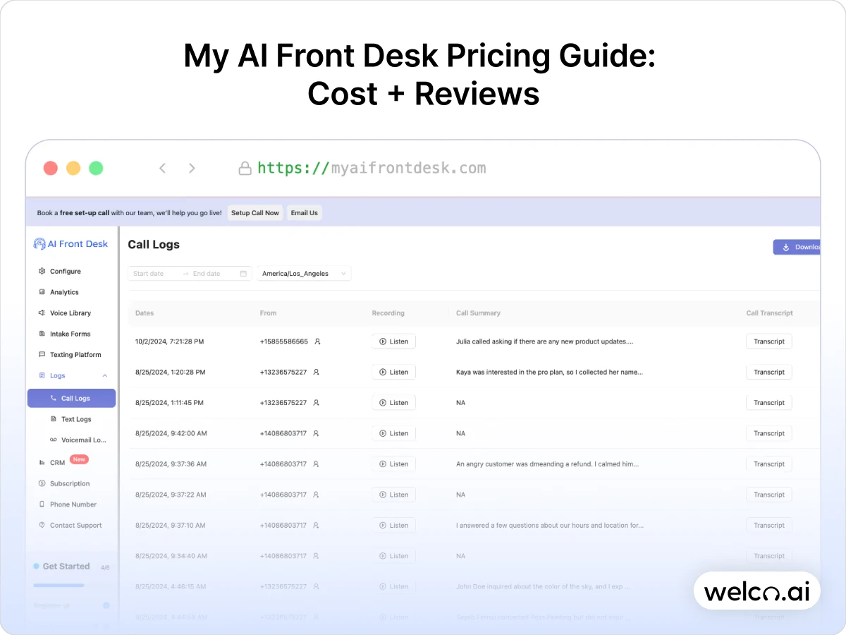Select the Configure gear icon
Screen dimensions: 846x635
click(x=43, y=271)
